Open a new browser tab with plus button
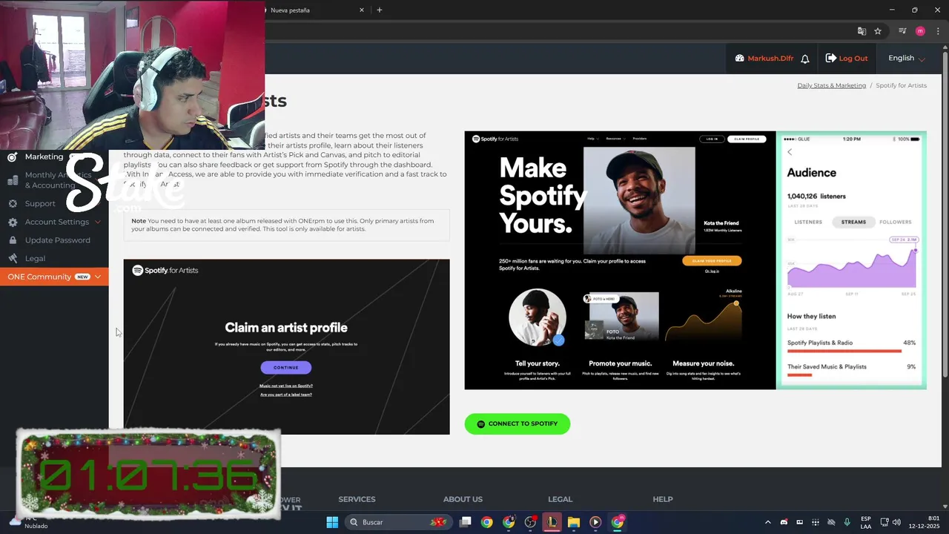Image resolution: width=949 pixels, height=534 pixels. [x=380, y=10]
